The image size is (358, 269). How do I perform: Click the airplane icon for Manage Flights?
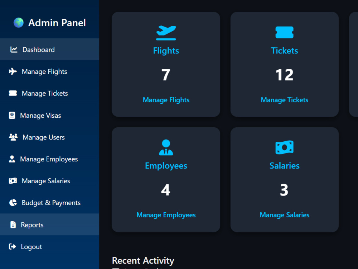[x=13, y=71]
